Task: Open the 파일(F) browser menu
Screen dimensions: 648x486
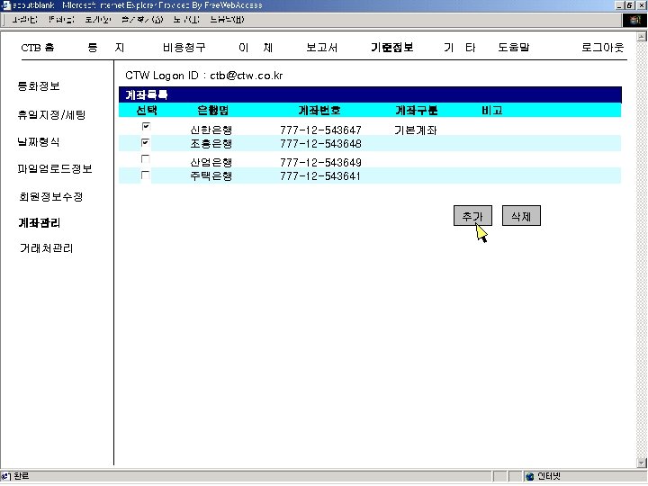Action: click(x=24, y=20)
